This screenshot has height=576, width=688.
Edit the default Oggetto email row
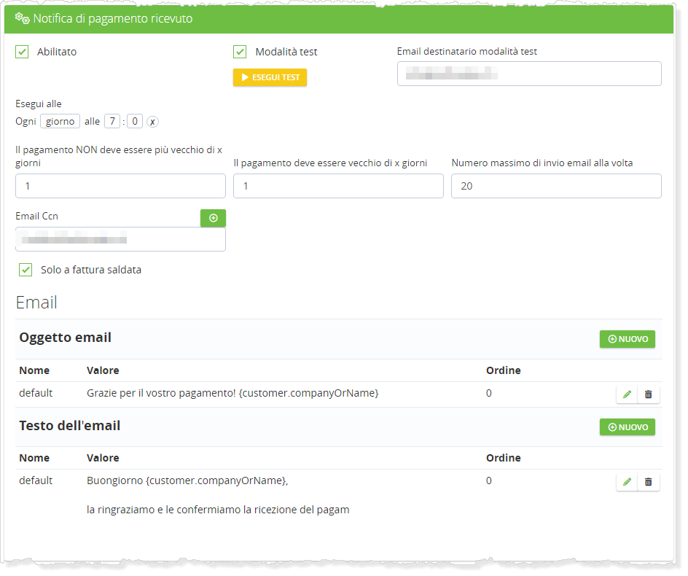coord(627,394)
